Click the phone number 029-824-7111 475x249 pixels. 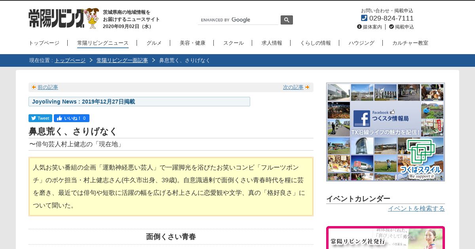[391, 18]
